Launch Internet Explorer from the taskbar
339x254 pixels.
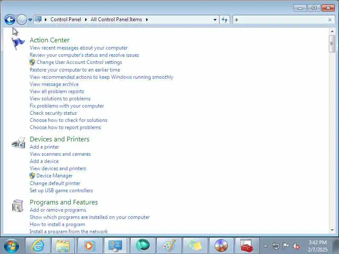click(38, 246)
